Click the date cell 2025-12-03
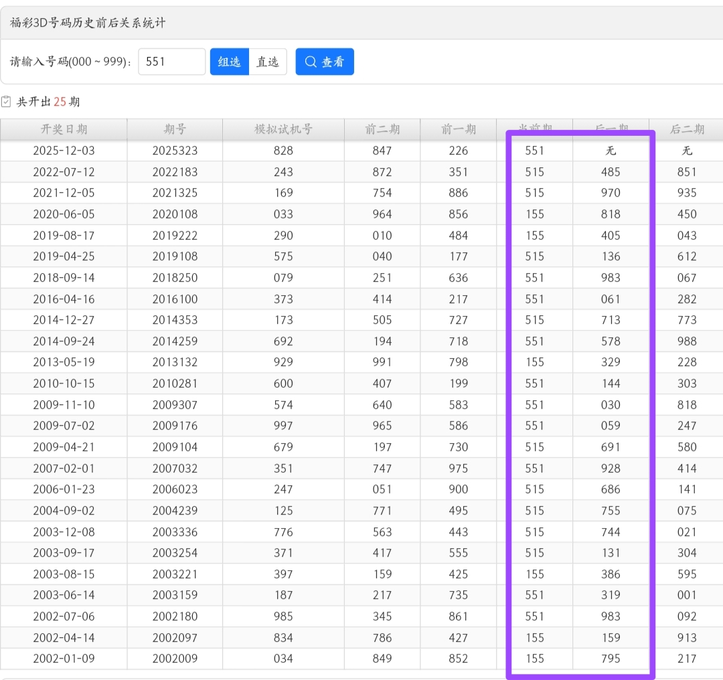This screenshot has width=723, height=680. point(64,151)
